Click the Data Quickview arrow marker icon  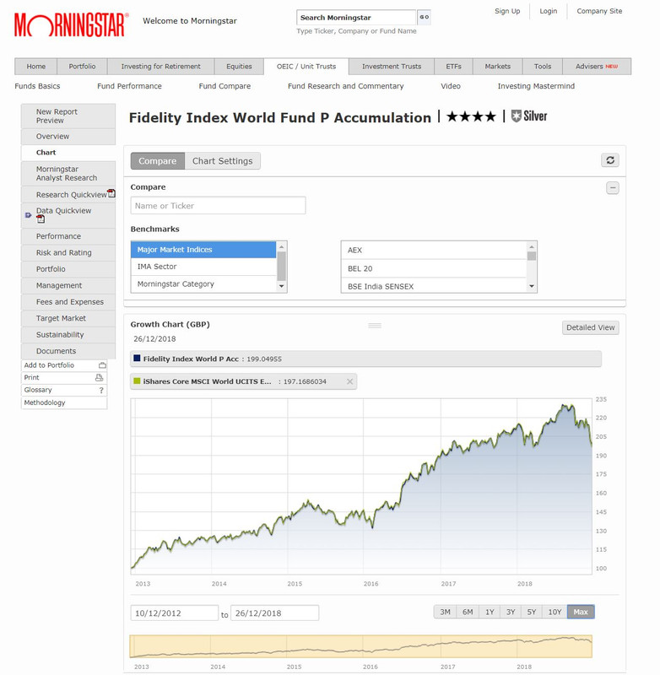29,215
